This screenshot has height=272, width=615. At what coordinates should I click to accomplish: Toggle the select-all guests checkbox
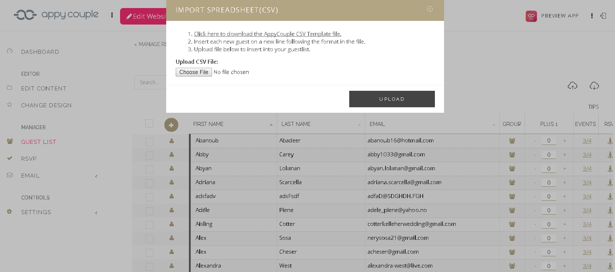click(x=149, y=124)
